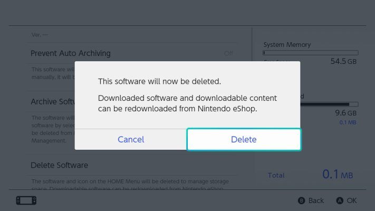Open the Prevent Auto Archiving option
Screen dimensions: 375x211
[x=132, y=53]
